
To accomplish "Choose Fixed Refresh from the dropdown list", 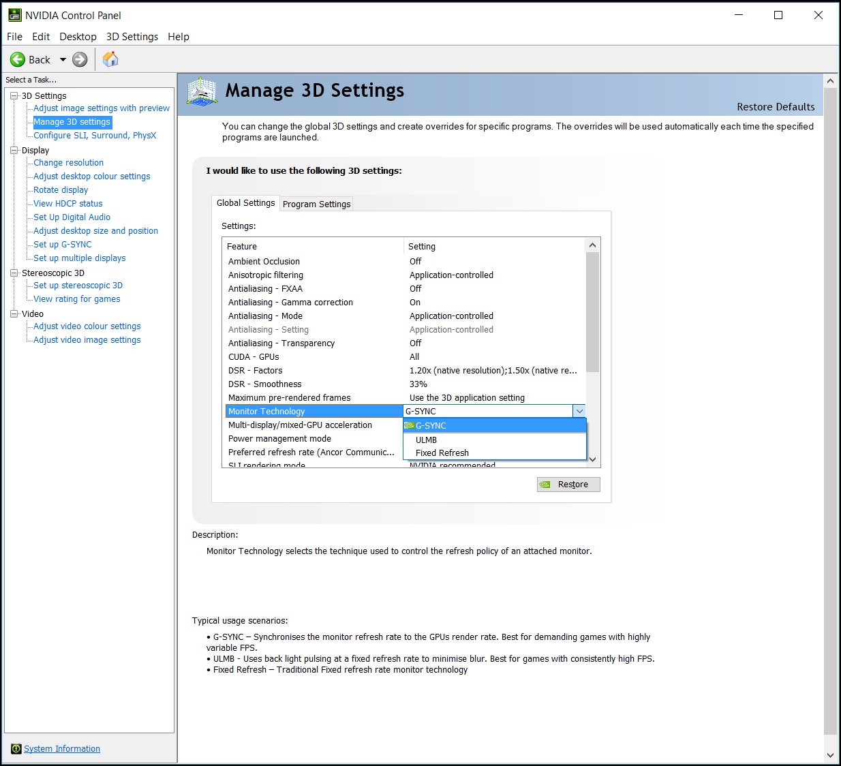I will [495, 453].
